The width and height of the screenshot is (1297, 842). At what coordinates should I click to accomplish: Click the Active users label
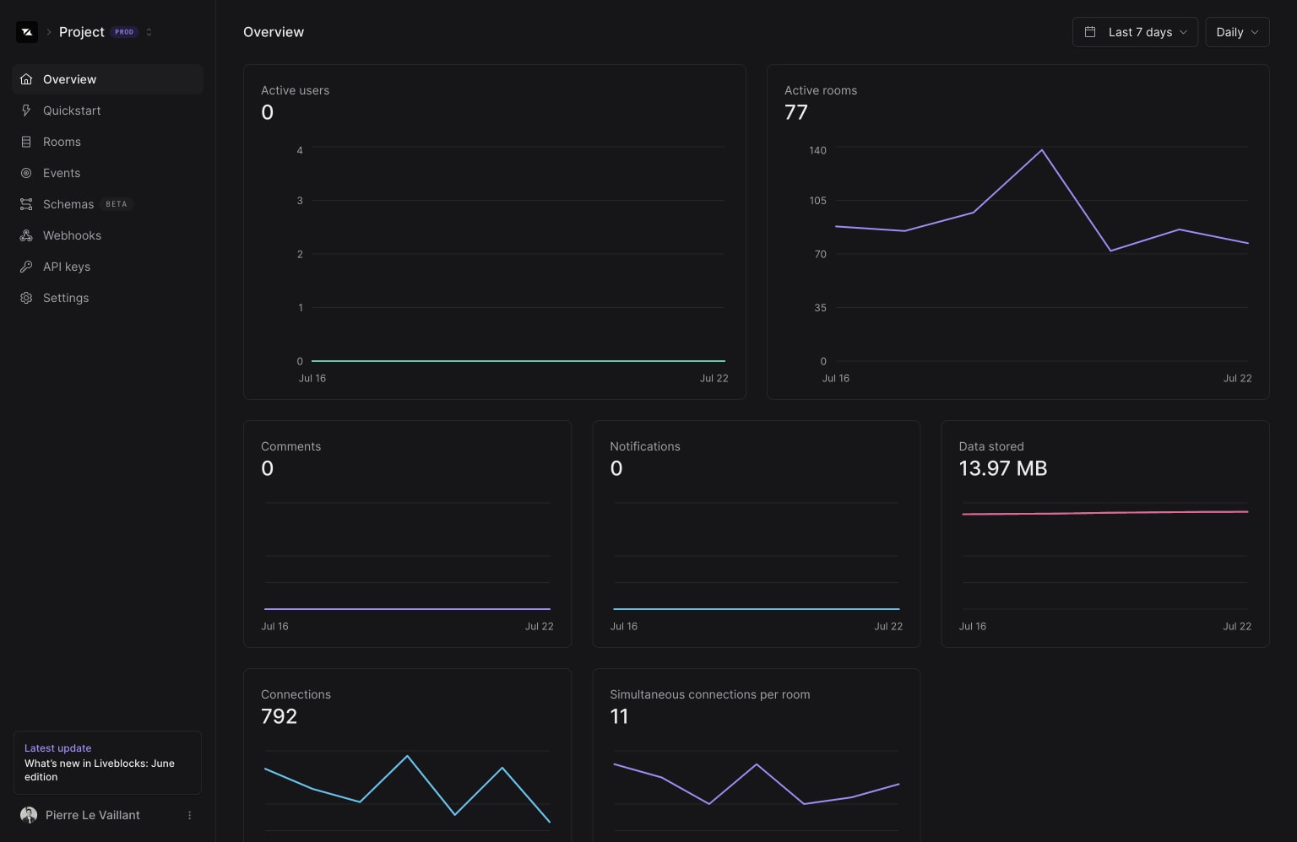[296, 90]
